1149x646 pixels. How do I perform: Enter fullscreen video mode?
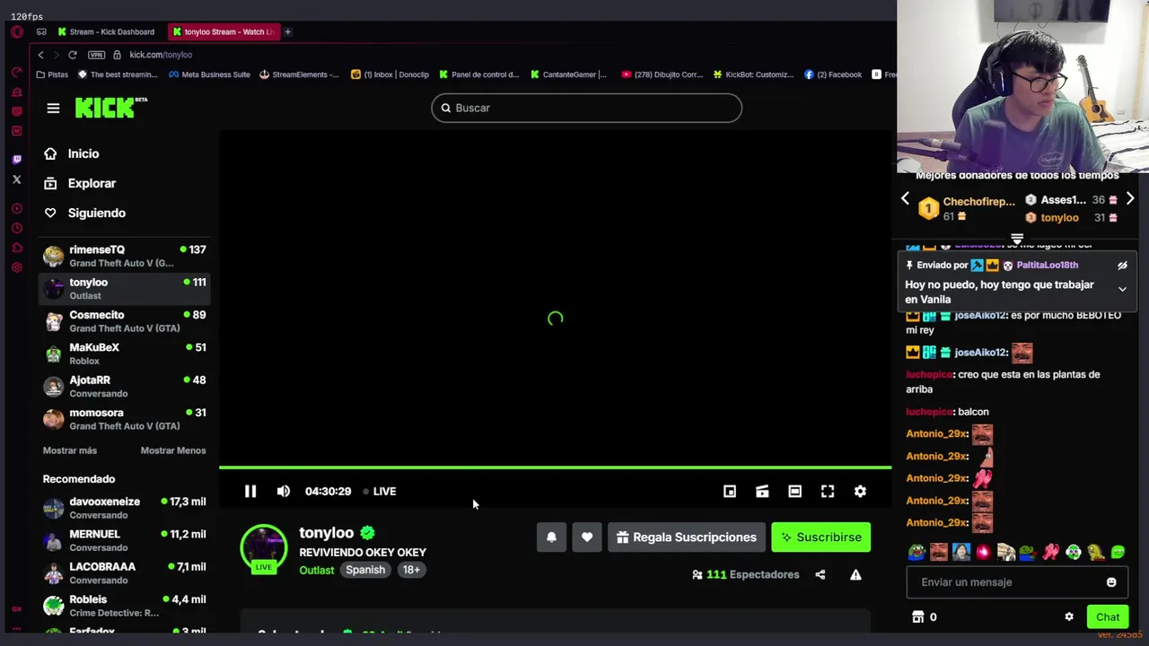point(828,491)
